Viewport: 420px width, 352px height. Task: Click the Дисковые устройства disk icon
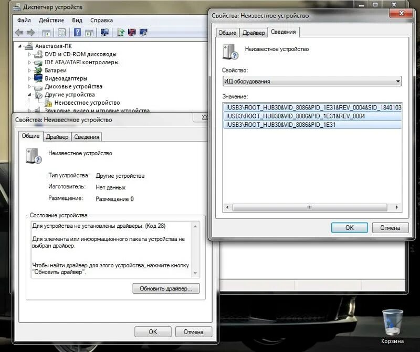tap(38, 87)
